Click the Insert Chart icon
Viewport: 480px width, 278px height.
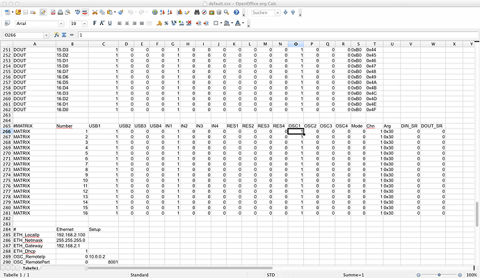pos(179,13)
